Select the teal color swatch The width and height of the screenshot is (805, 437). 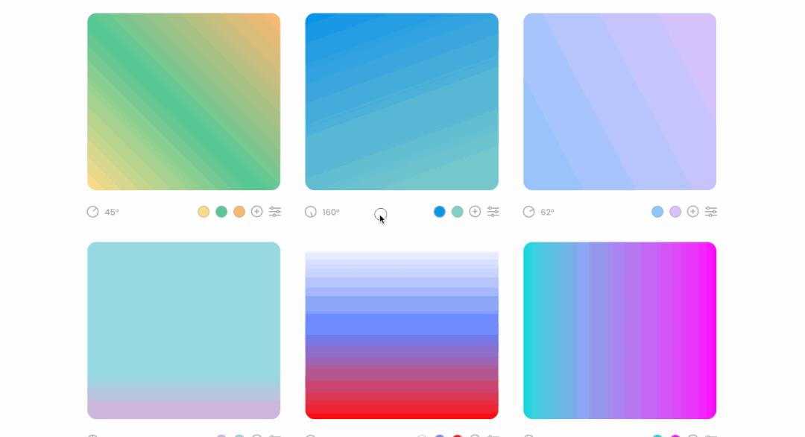click(458, 212)
